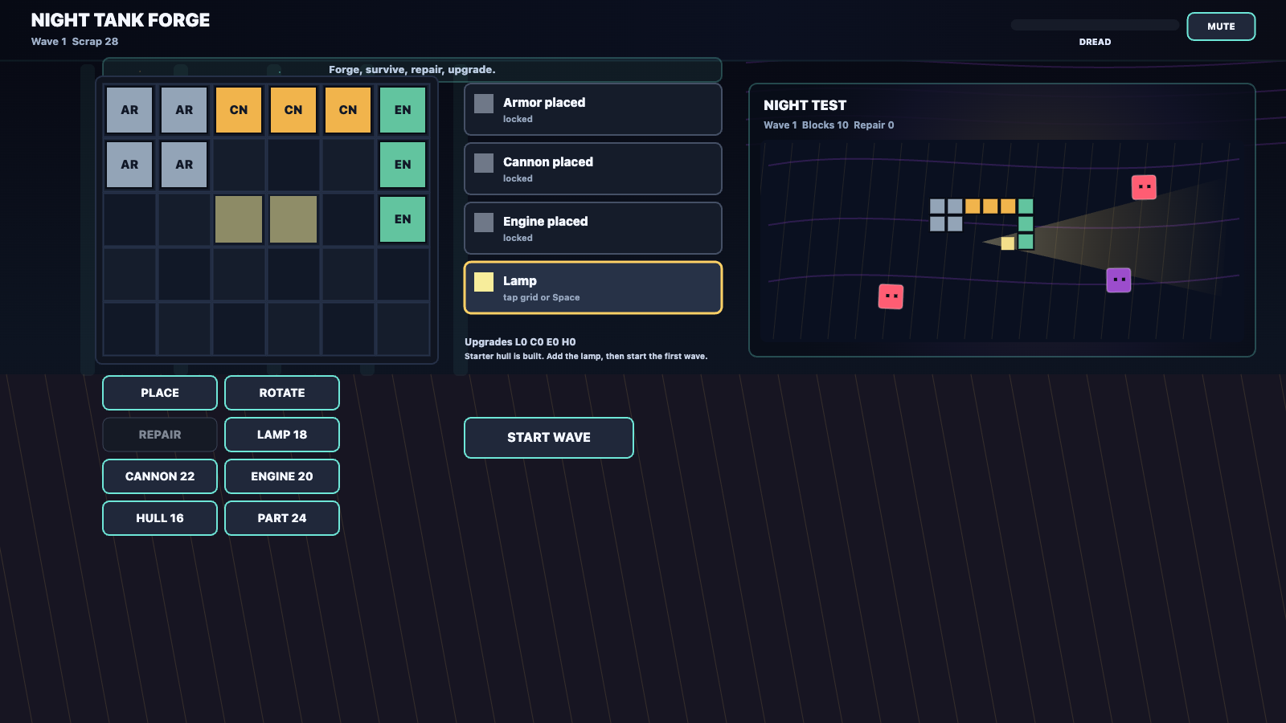Click the Wave 1 Blocks 10 Repair 0 text
This screenshot has height=723, width=1286.
(x=829, y=125)
